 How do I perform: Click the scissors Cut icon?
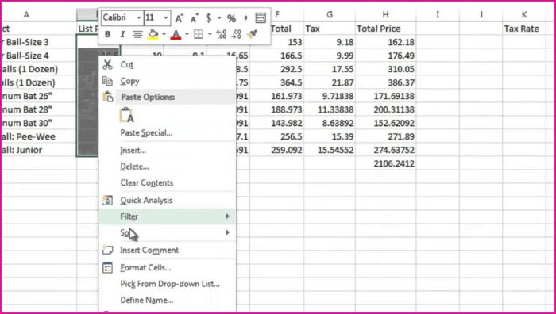click(x=107, y=64)
